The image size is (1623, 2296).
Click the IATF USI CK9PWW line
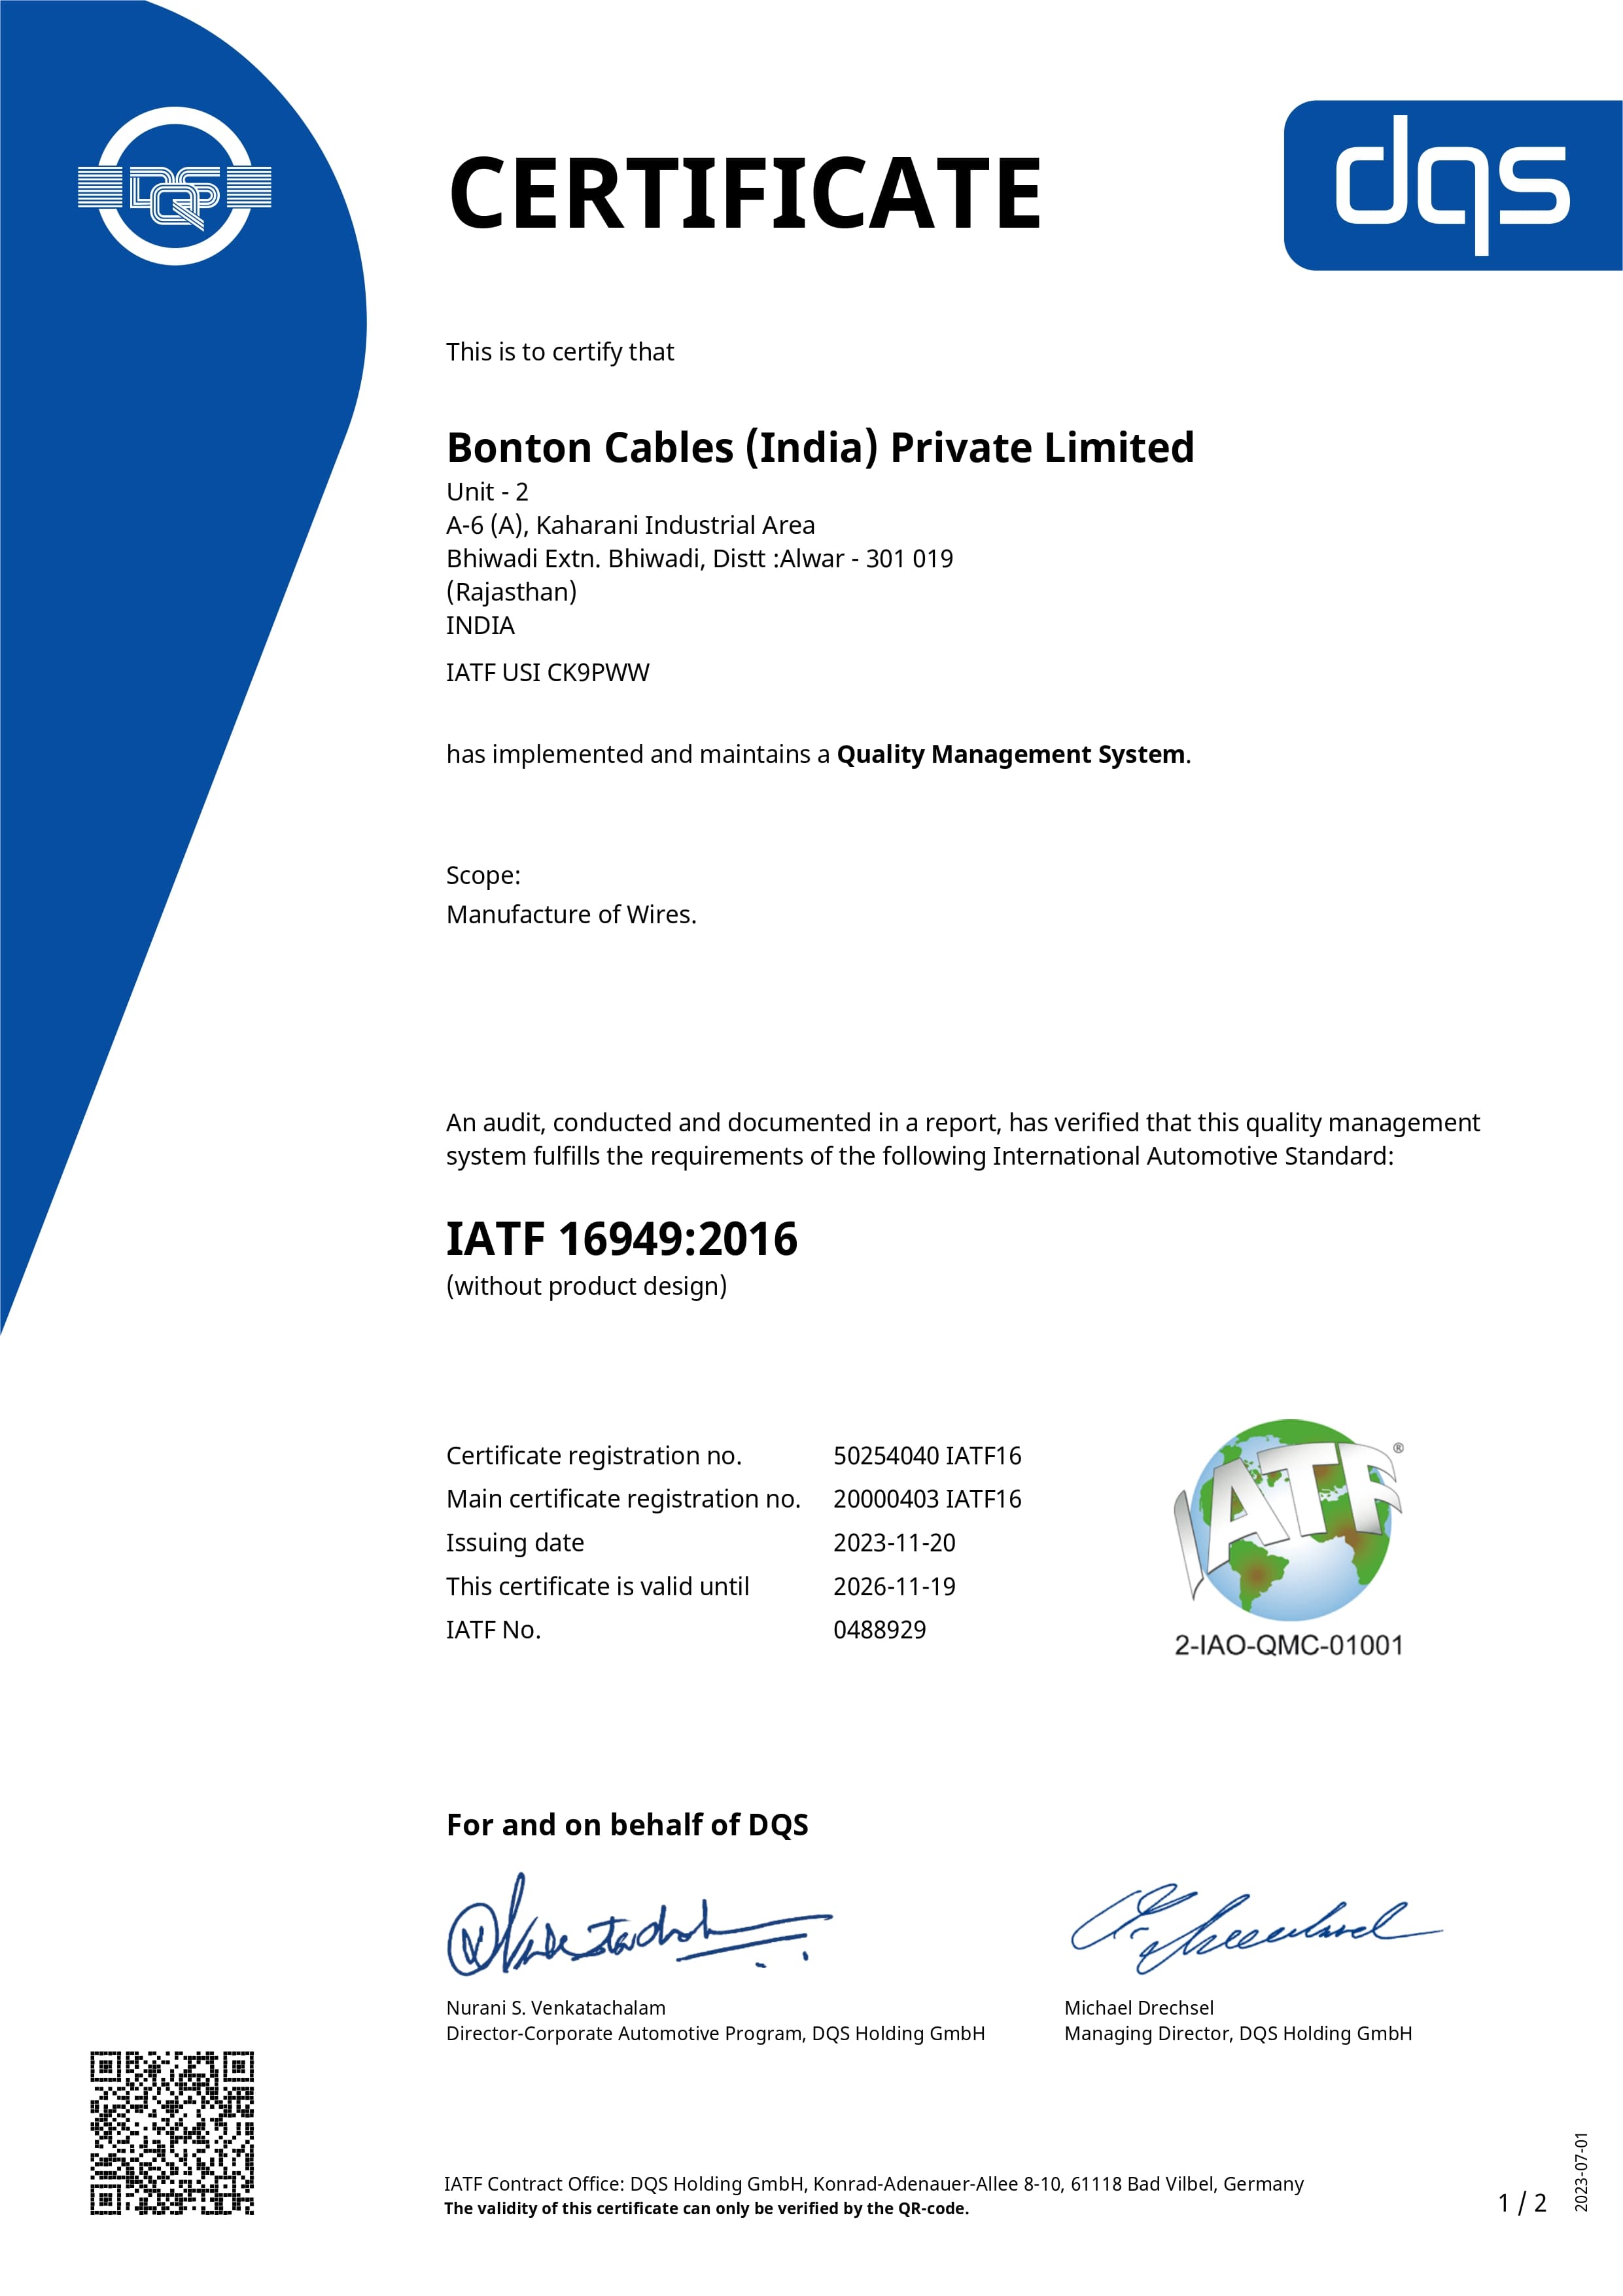click(547, 673)
